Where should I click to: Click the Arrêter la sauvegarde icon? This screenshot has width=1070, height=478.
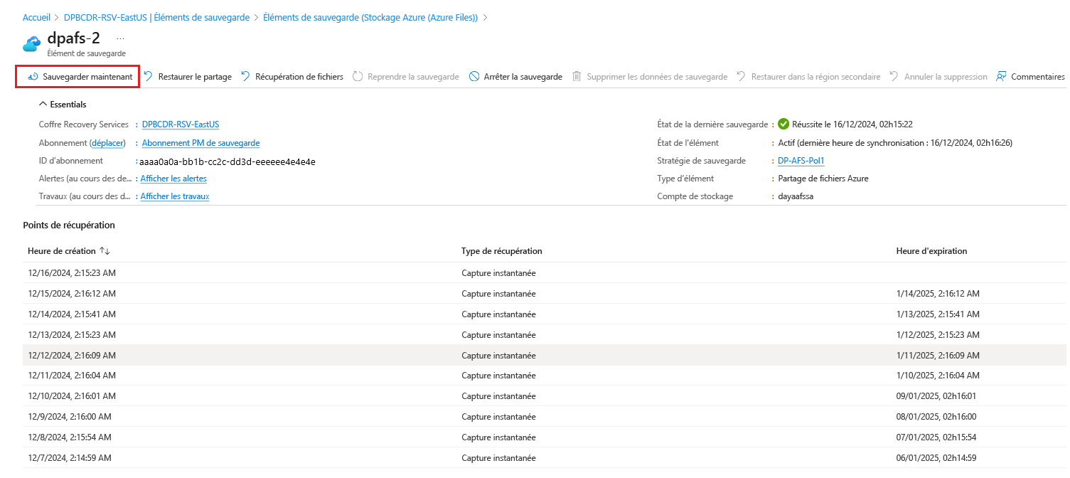[x=474, y=77]
